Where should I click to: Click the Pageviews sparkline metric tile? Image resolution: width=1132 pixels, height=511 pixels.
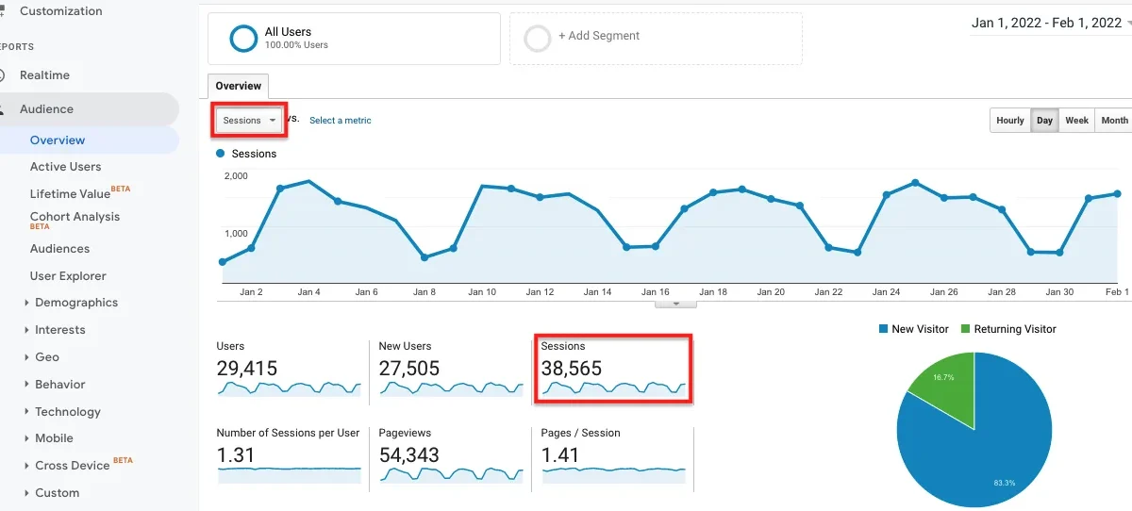pyautogui.click(x=451, y=457)
